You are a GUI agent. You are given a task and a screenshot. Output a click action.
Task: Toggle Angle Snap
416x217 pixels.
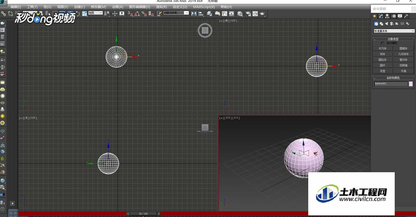(137, 13)
